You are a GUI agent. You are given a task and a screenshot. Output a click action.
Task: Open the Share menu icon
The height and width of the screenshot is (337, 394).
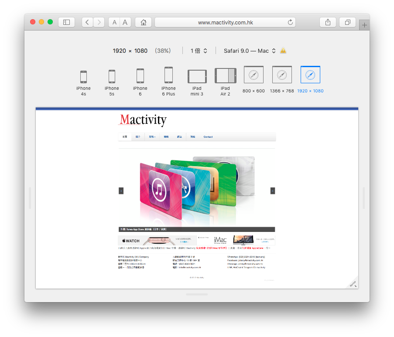pos(328,22)
